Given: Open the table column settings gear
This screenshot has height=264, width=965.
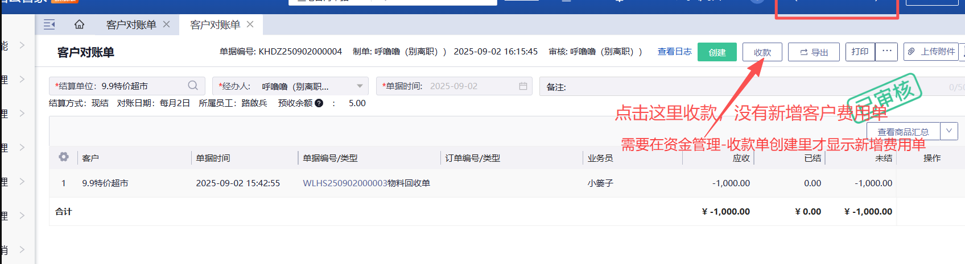Looking at the screenshot, I should 64,157.
